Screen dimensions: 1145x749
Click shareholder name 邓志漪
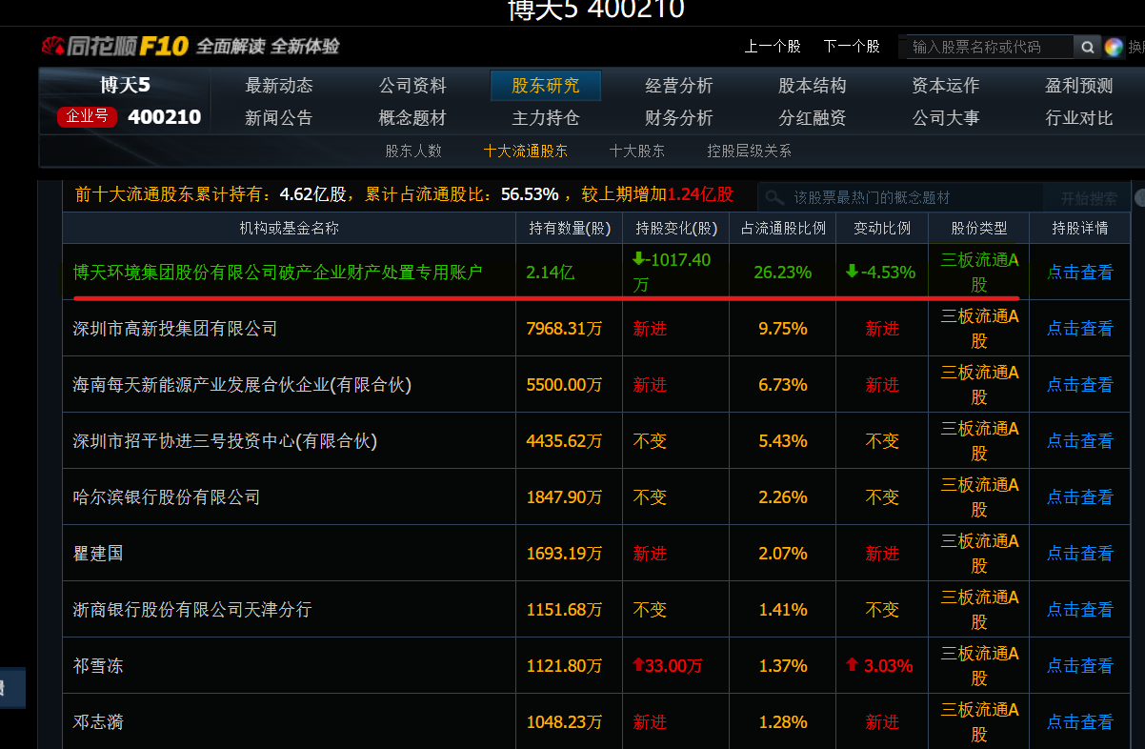pyautogui.click(x=98, y=722)
